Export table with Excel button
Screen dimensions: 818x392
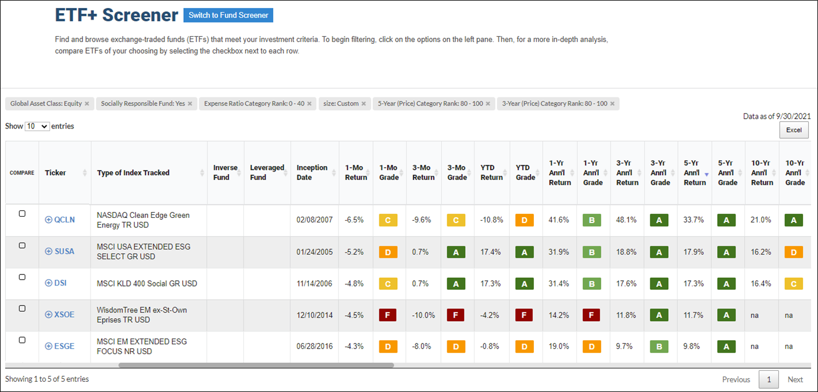click(794, 130)
